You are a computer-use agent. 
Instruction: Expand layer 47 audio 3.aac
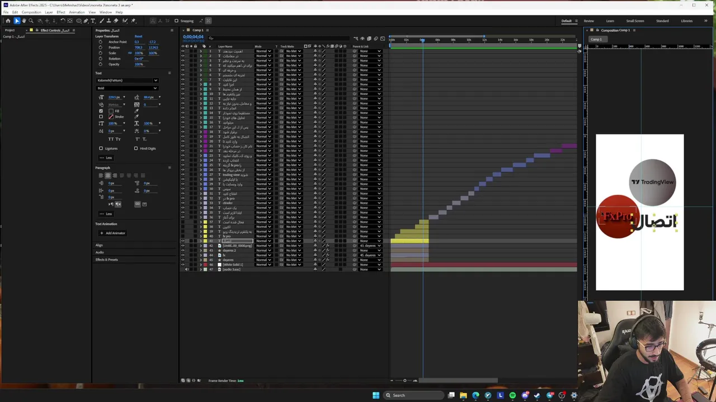coord(201,270)
